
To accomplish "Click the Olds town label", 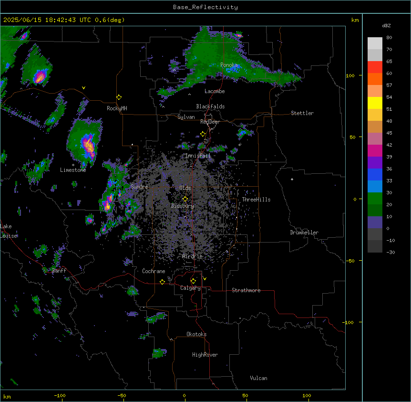I will click(185, 188).
